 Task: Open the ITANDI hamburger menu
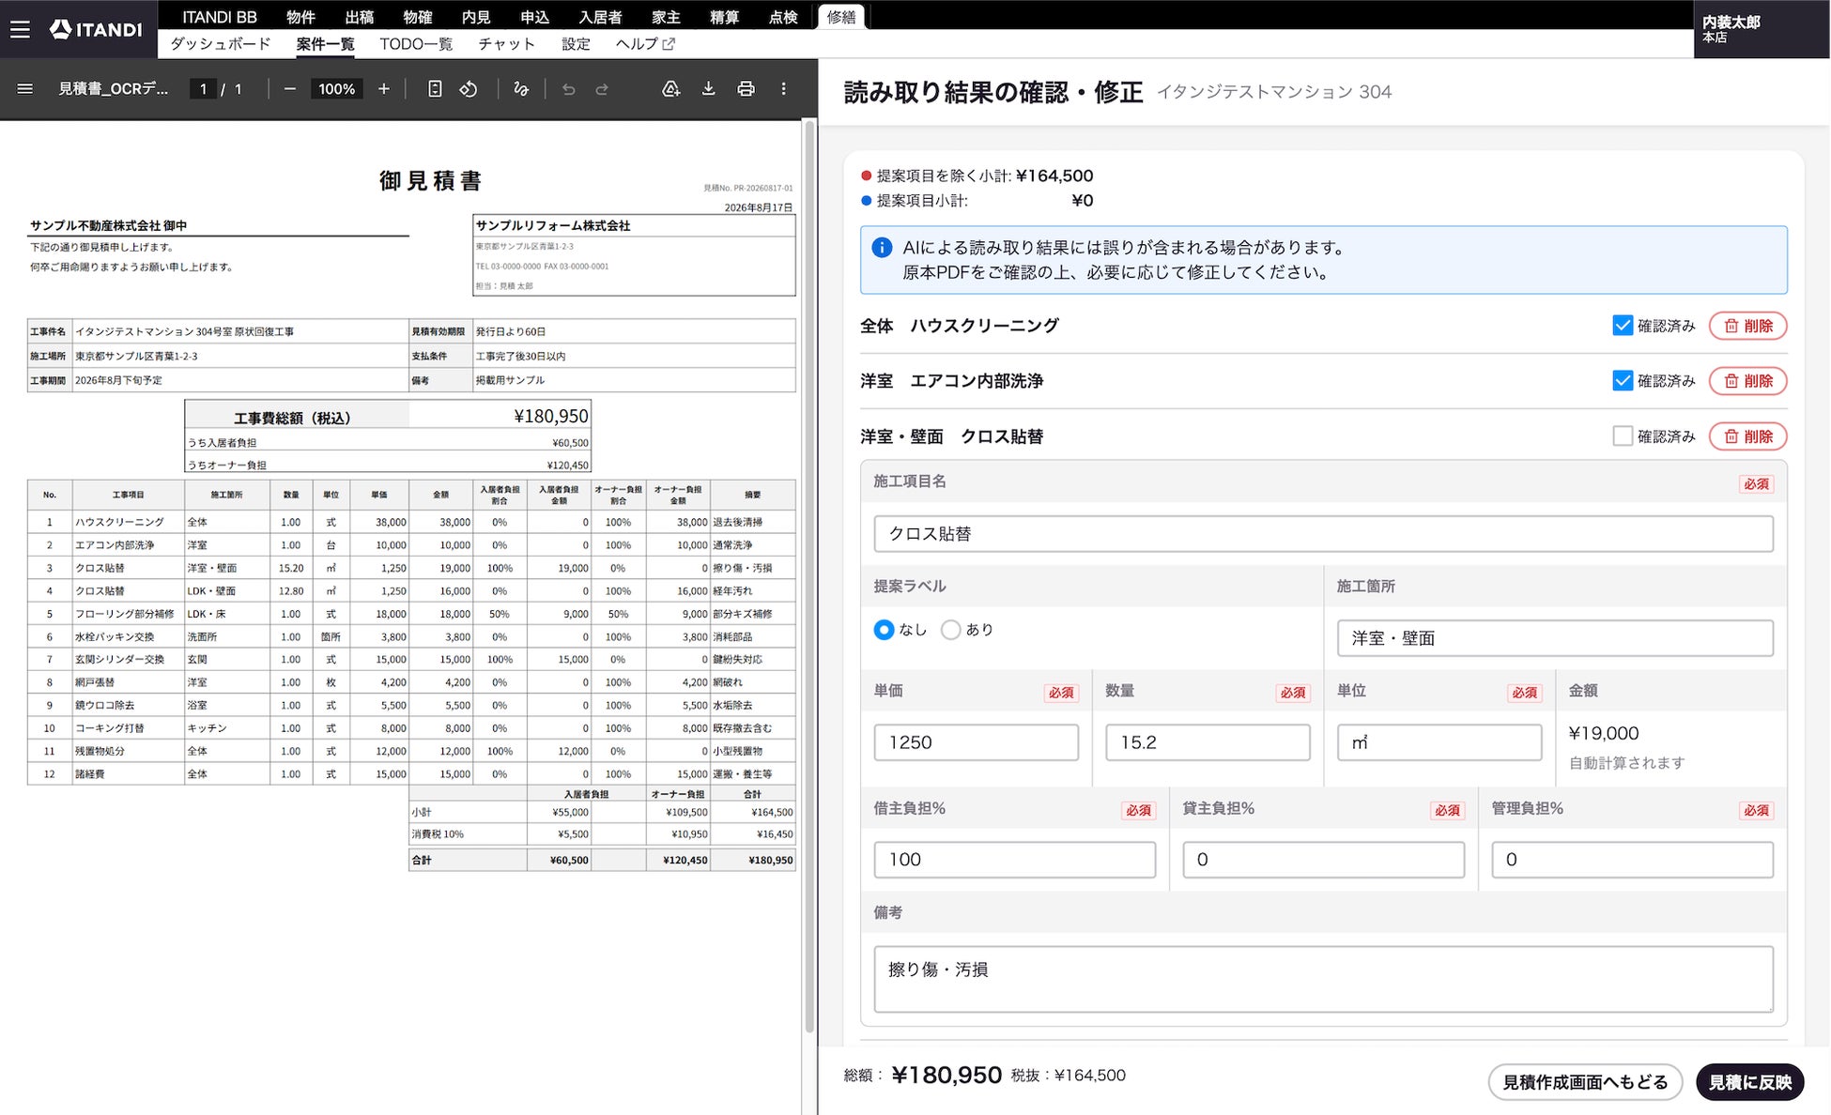tap(20, 29)
